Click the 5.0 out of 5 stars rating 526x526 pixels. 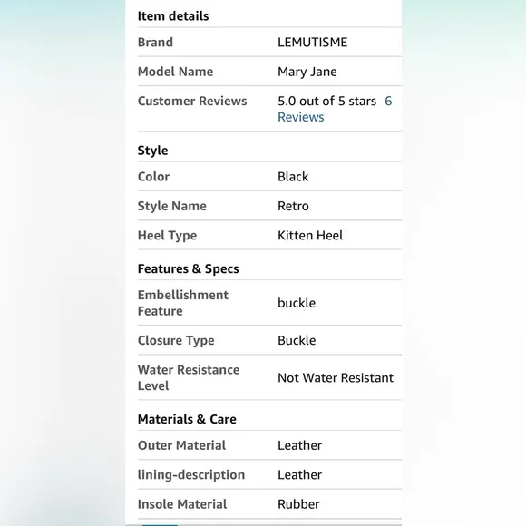327,101
